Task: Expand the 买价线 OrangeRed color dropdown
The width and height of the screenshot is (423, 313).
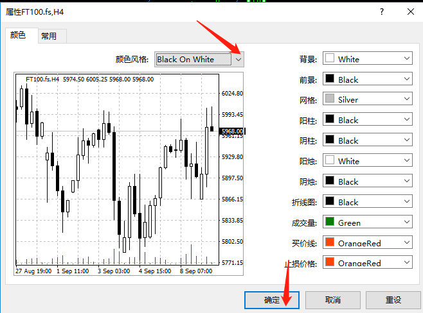Action: tap(368, 242)
